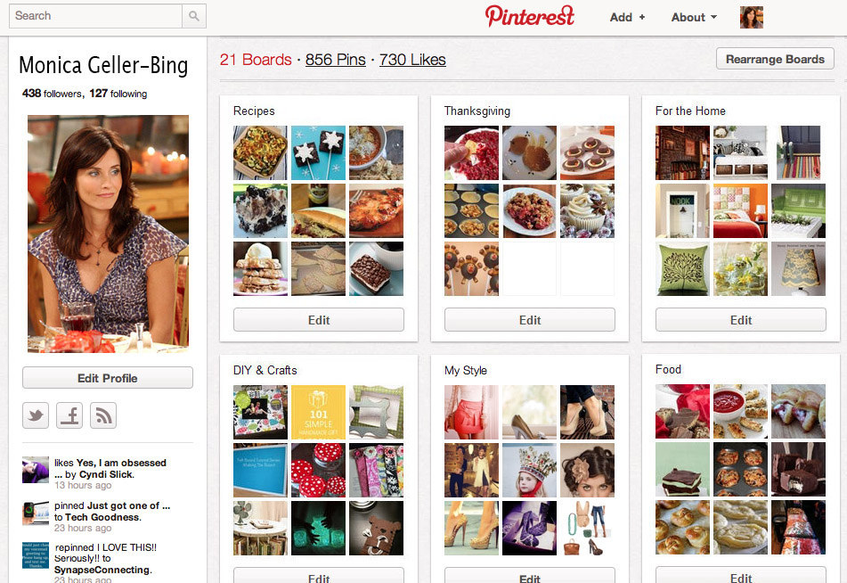The image size is (847, 583).
Task: Open the RSS feed icon
Action: 103,415
